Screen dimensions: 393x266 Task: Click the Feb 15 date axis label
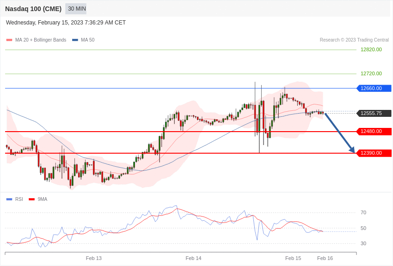(x=293, y=258)
